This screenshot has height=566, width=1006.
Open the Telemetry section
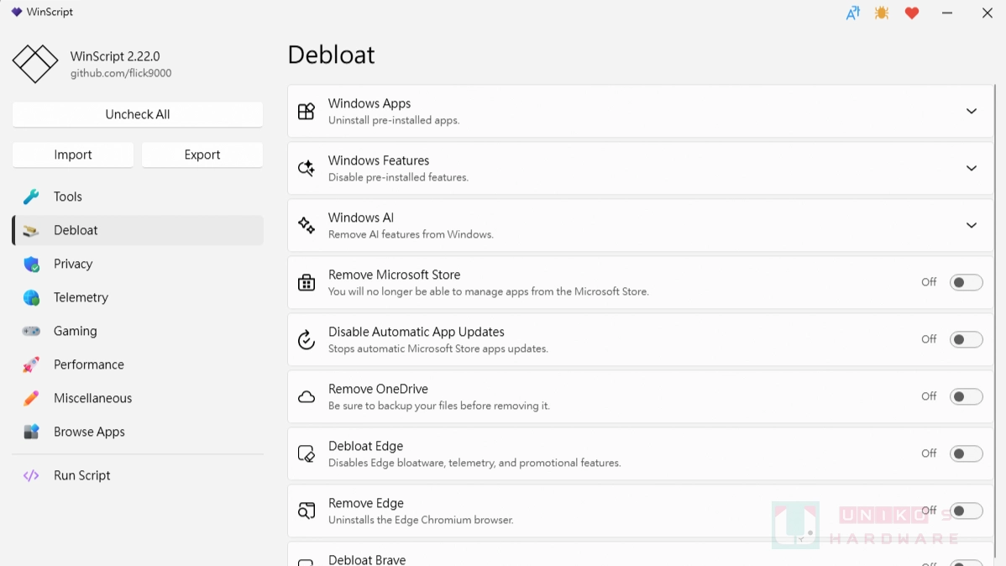[138, 297]
